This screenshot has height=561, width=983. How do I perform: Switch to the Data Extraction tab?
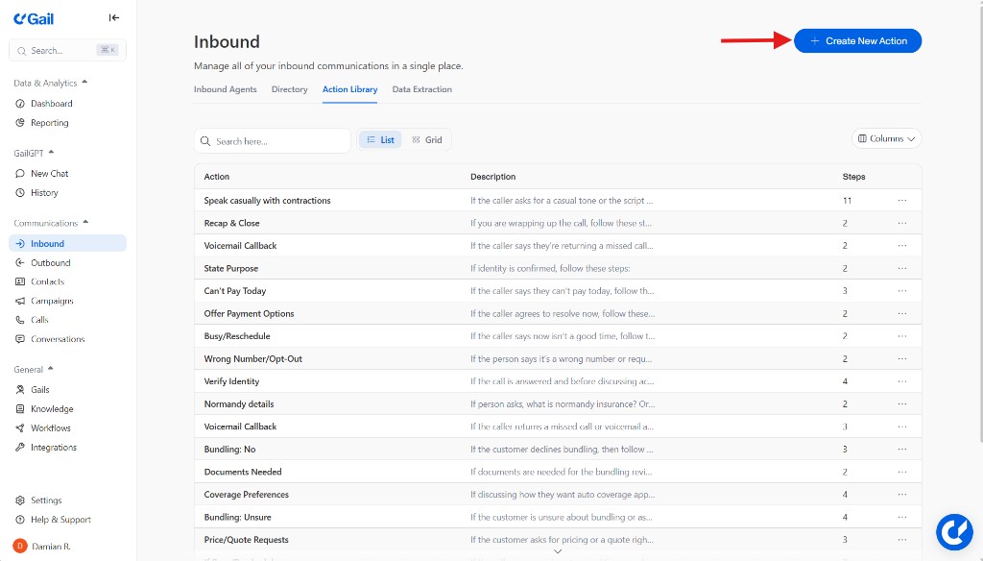422,88
